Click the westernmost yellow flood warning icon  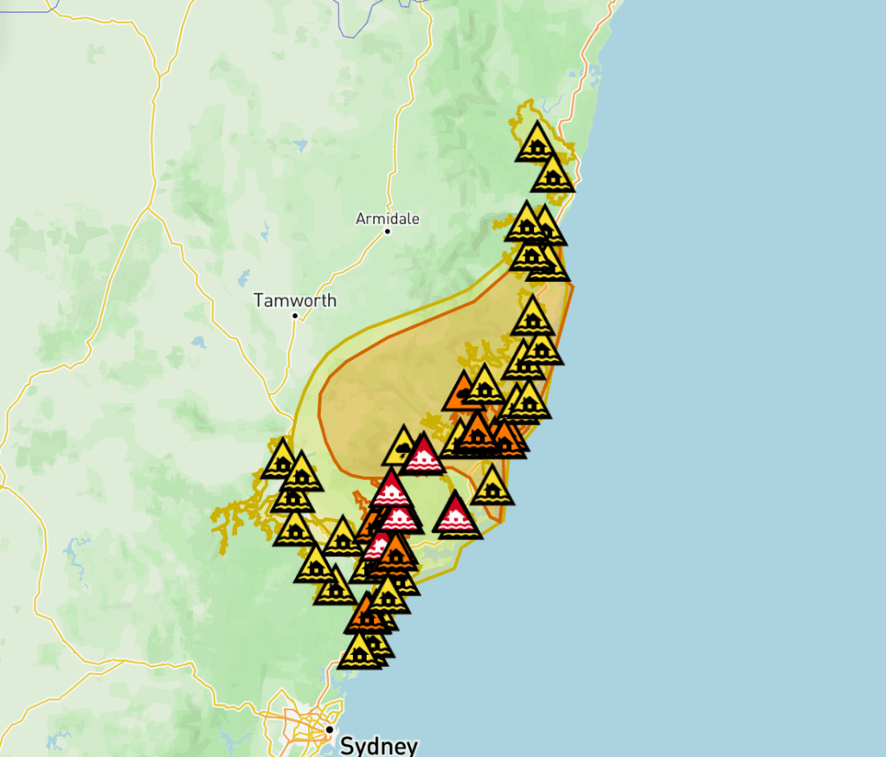point(281,459)
